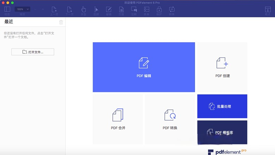Image resolution: width=275 pixels, height=155 pixels.
Task: Click the yellow minimize window button
Action: coord(8,2)
